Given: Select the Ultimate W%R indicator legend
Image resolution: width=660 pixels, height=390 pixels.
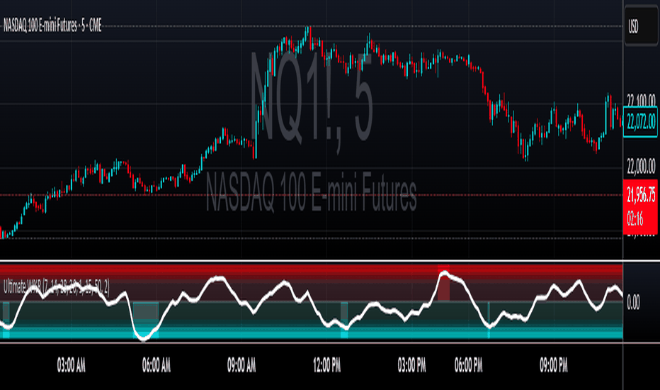Looking at the screenshot, I should pos(57,287).
